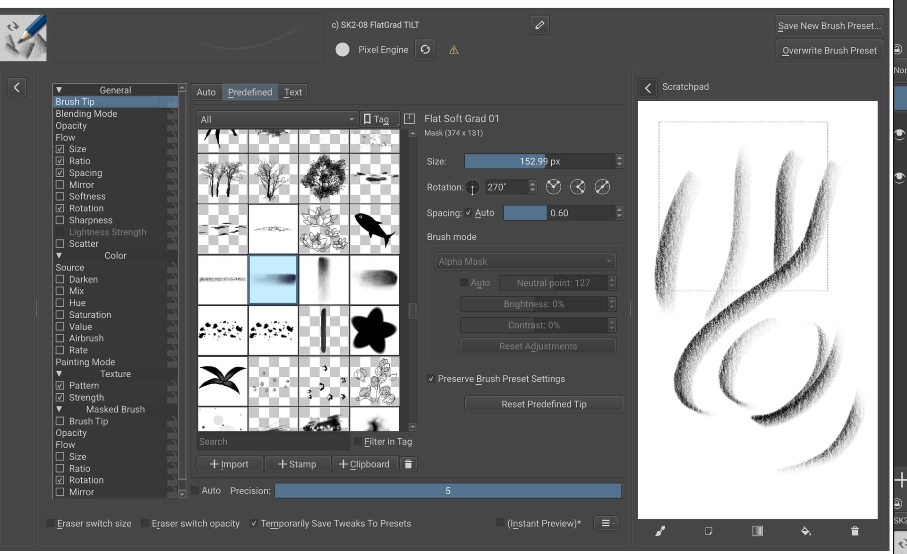Viewport: 907px width, 554px height.
Task: Switch to the Auto brush tip tab
Action: coord(206,92)
